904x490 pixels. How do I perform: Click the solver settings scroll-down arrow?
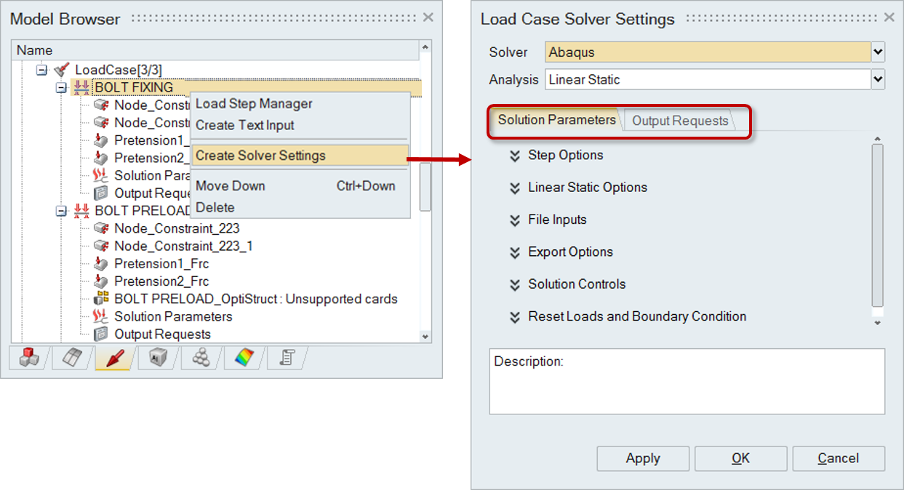[877, 322]
